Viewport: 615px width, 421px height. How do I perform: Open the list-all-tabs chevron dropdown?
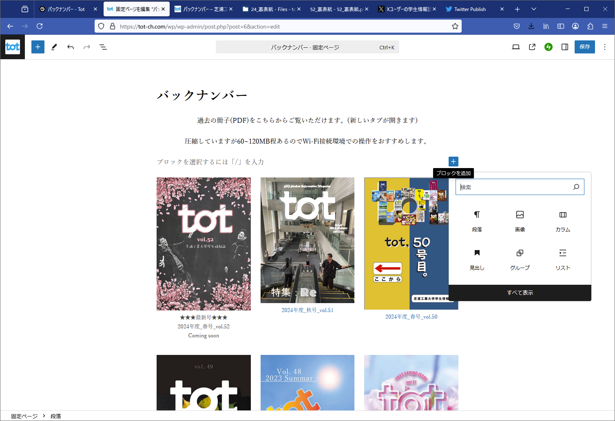(533, 9)
